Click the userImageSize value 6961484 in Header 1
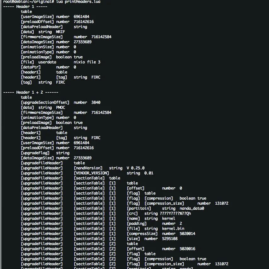269x269 pixels. 81,17
